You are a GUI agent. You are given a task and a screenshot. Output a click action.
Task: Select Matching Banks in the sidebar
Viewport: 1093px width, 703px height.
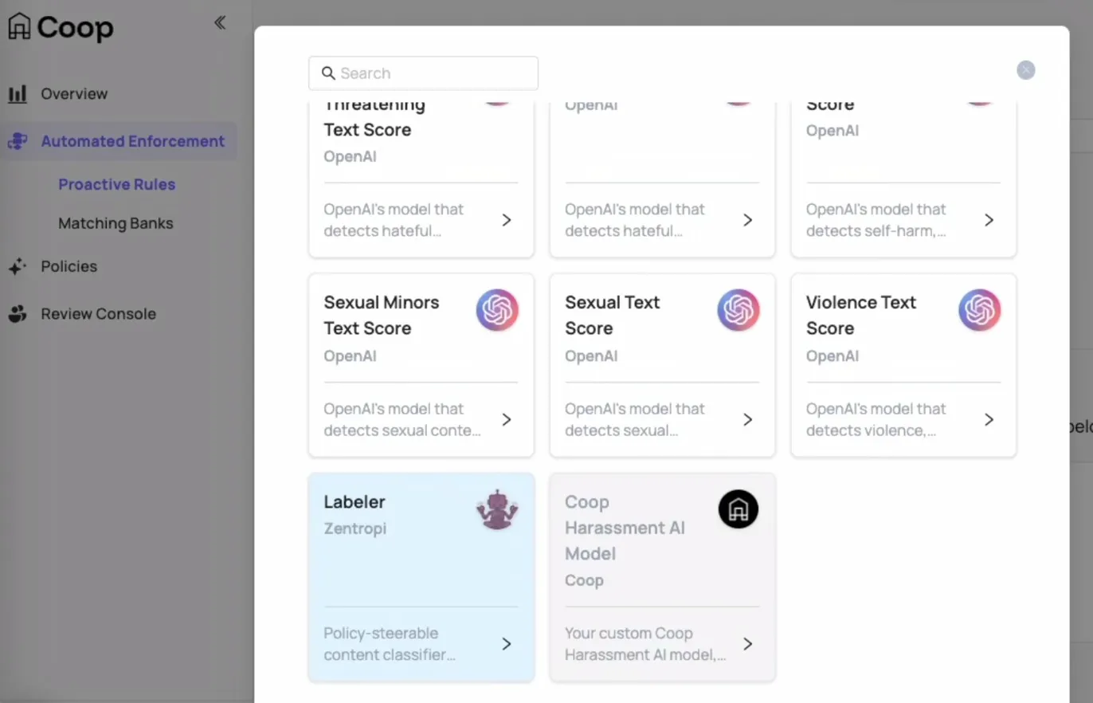(x=116, y=224)
